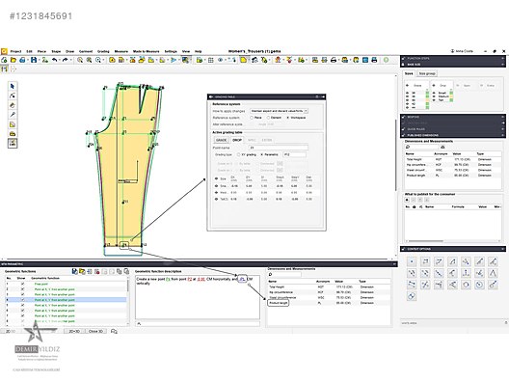
Task: Click the circle tool in Context Options
Action: tap(466, 285)
